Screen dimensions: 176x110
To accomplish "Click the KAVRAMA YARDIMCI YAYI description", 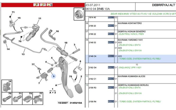I will coord(130,40).
